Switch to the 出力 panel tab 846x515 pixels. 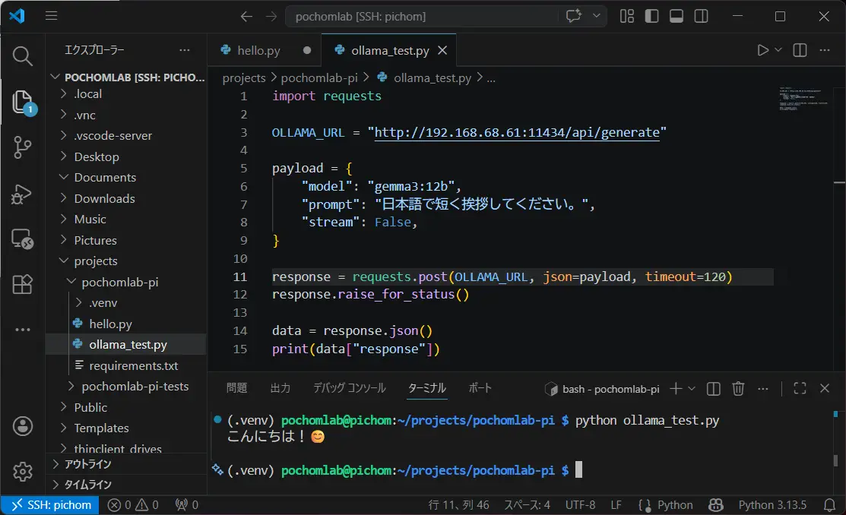[280, 387]
